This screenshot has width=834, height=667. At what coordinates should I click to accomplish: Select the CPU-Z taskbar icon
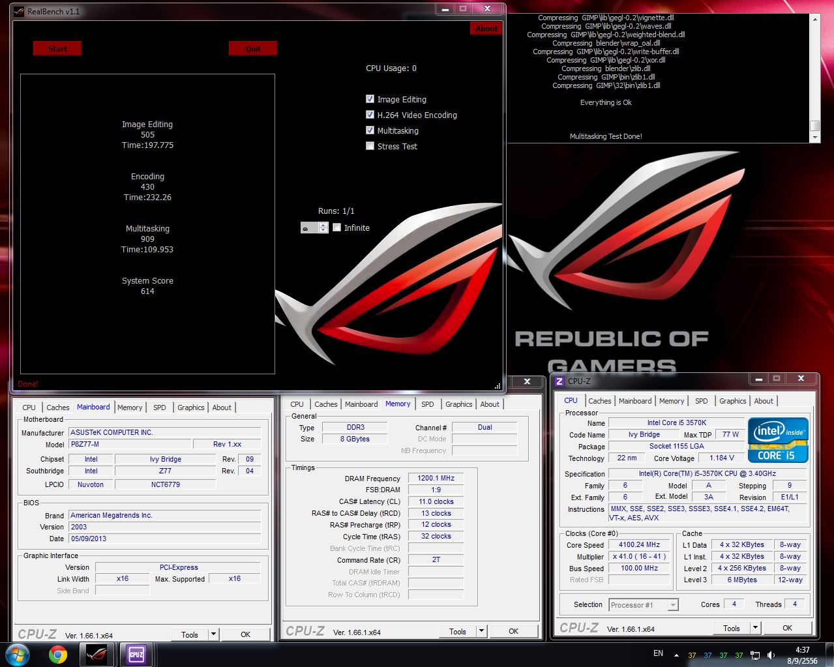[136, 655]
